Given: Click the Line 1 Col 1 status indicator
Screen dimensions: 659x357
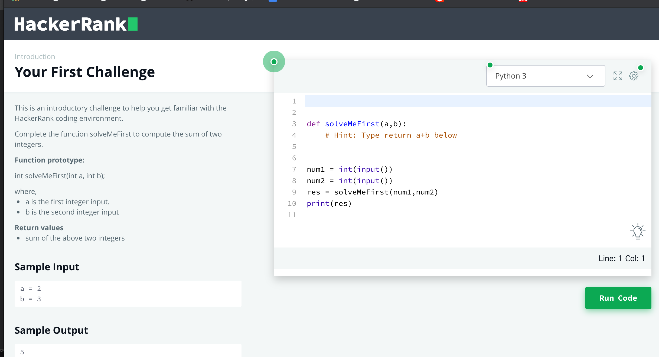Looking at the screenshot, I should click(621, 258).
